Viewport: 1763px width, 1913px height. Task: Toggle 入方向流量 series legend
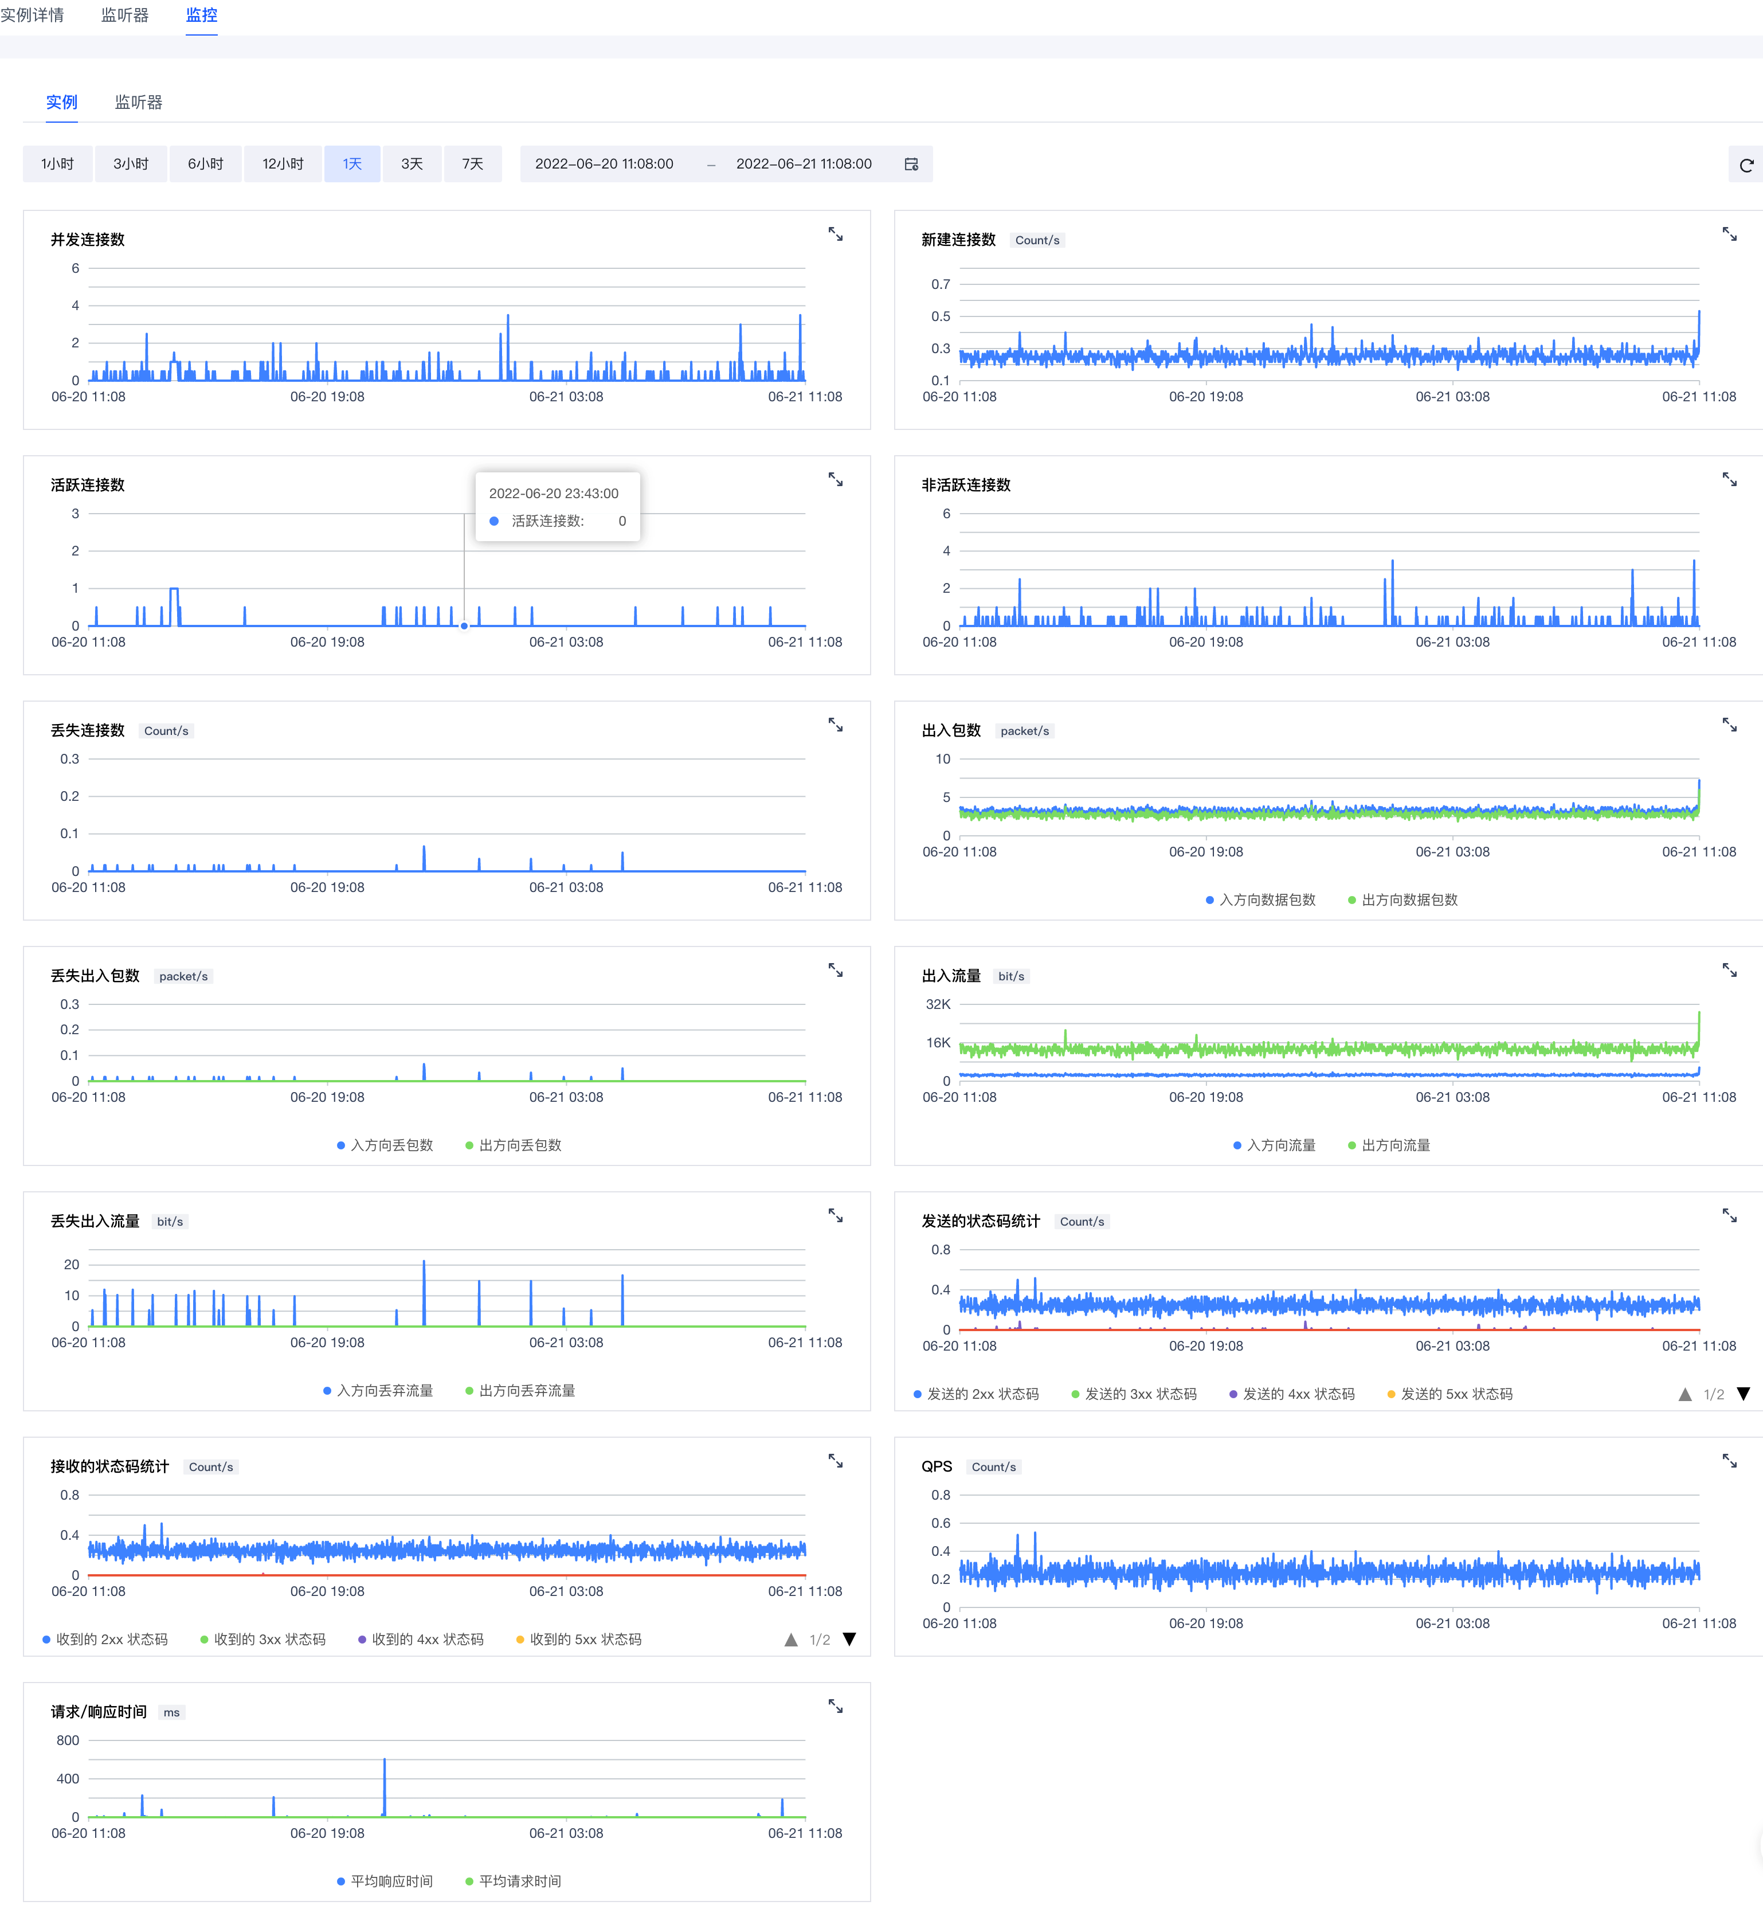click(1274, 1145)
